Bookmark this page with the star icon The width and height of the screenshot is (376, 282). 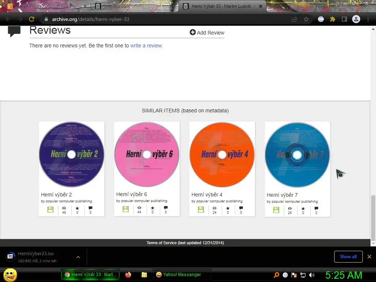click(306, 19)
